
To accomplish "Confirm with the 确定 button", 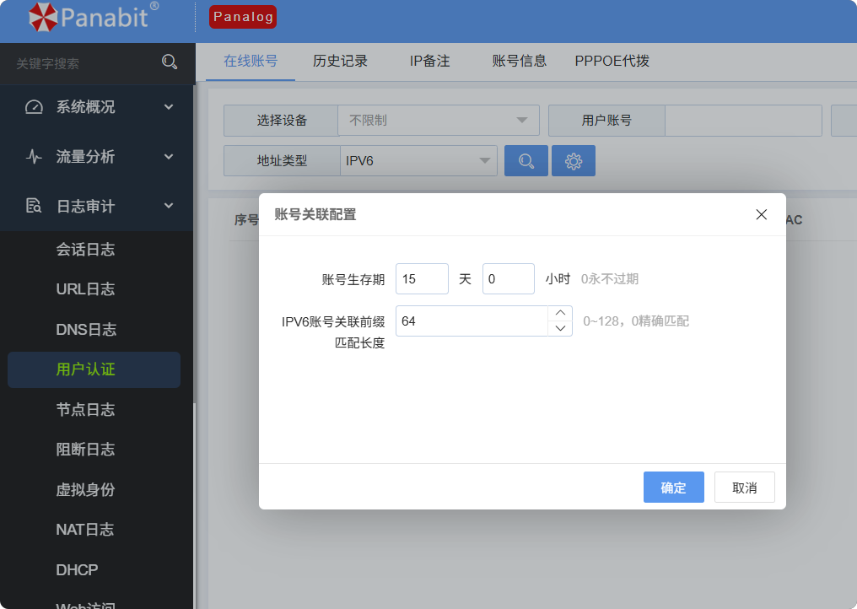I will coord(673,487).
